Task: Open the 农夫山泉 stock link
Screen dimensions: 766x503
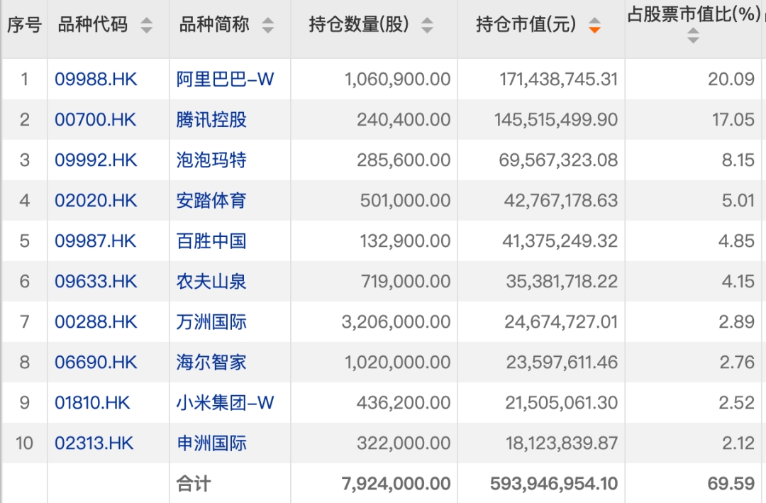Action: pyautogui.click(x=211, y=282)
